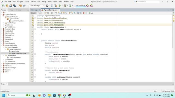Open the Refactor menu
Screen dimensions: 175x98
pyautogui.click(x=33, y=2)
